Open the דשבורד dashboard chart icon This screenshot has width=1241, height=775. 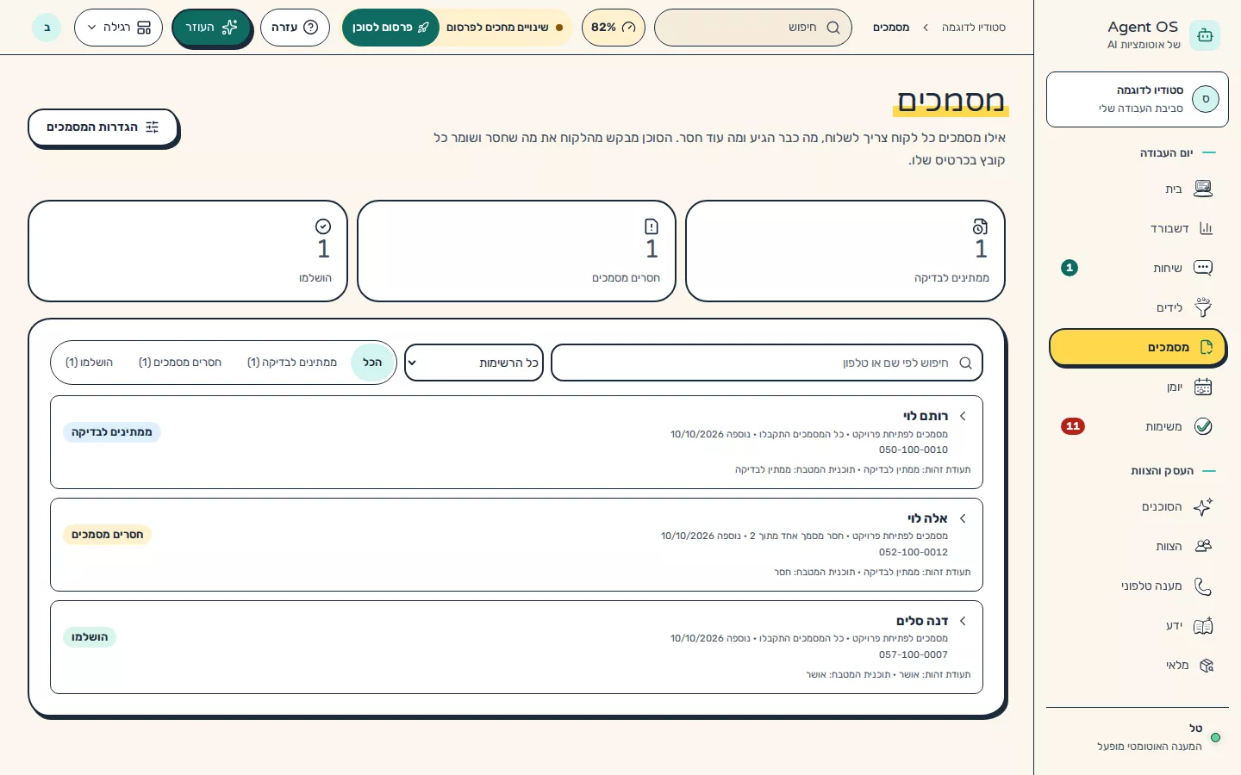click(x=1205, y=228)
